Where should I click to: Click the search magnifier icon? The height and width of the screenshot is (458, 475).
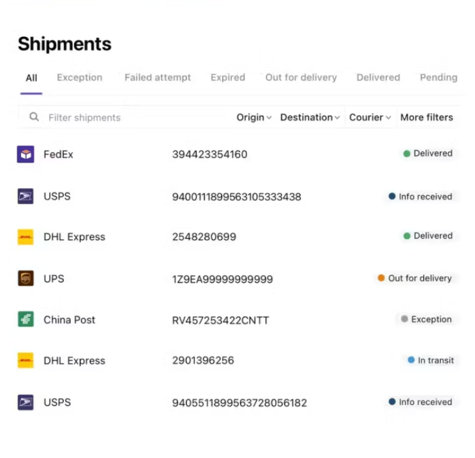tap(34, 117)
